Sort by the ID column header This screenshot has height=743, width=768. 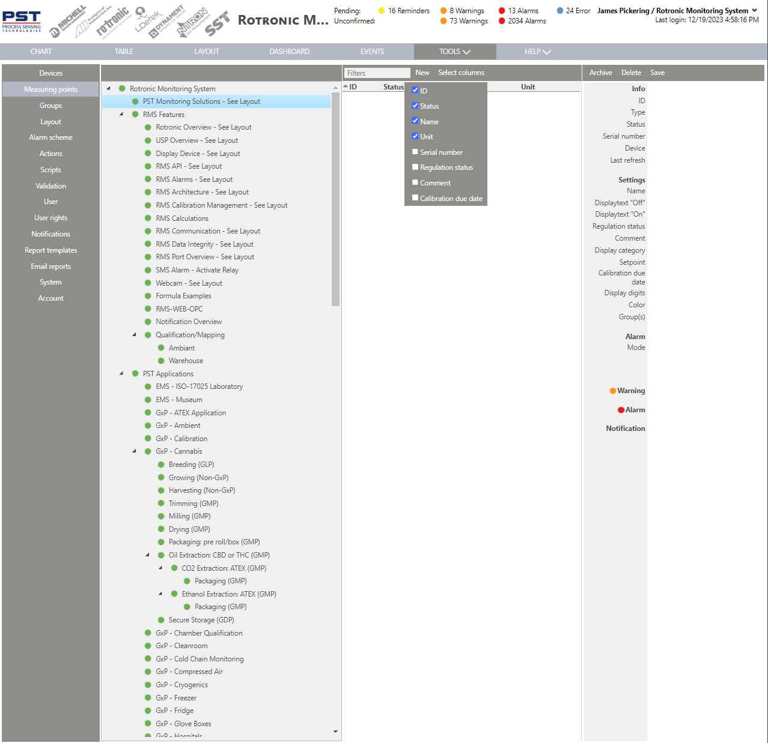tap(353, 87)
